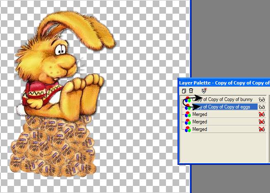Select the middle Merged layer name
The height and width of the screenshot is (193, 270).
coord(200,122)
